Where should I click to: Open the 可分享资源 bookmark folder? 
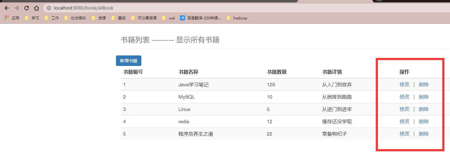pos(144,18)
